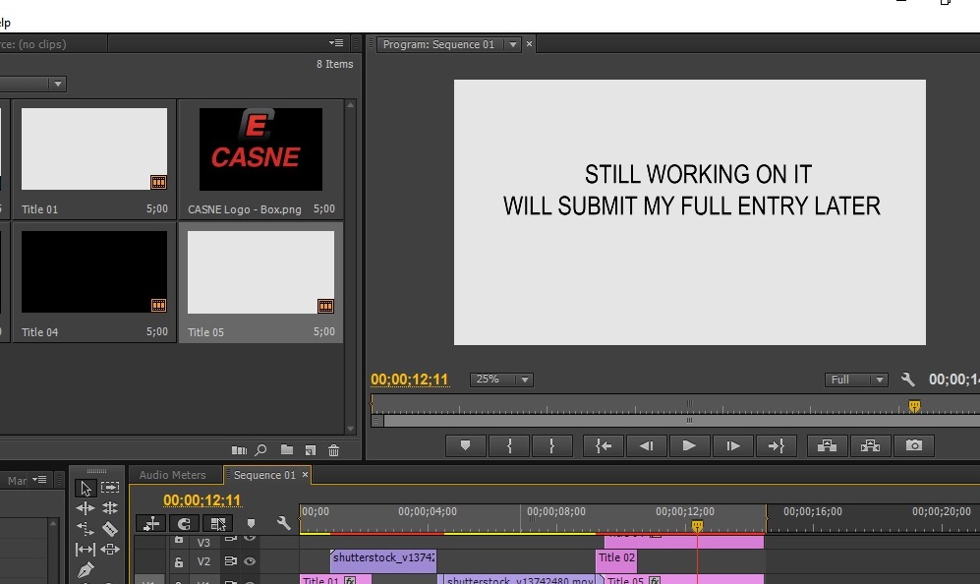Image resolution: width=980 pixels, height=584 pixels.
Task: Click the New Item icon
Action: pyautogui.click(x=310, y=450)
